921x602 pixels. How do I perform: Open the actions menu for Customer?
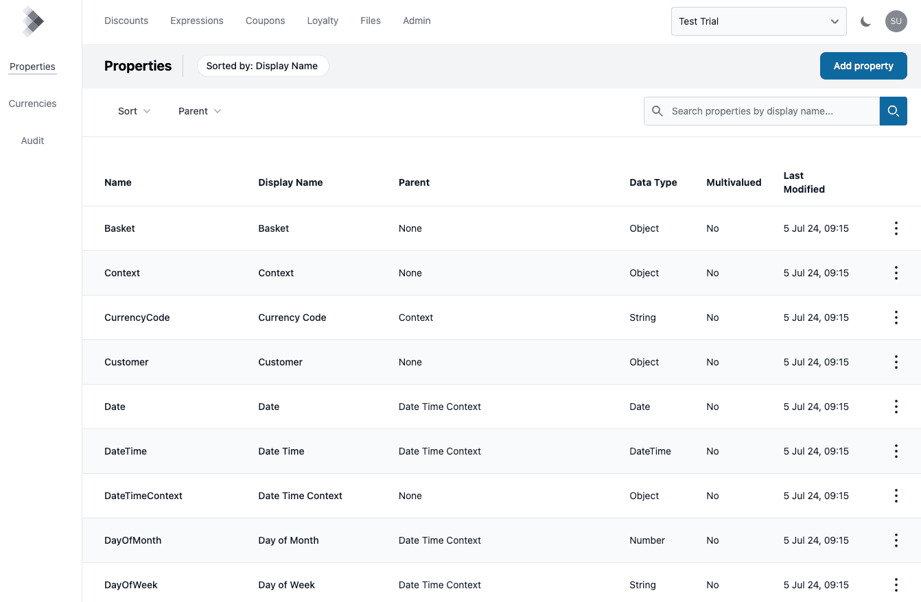896,362
